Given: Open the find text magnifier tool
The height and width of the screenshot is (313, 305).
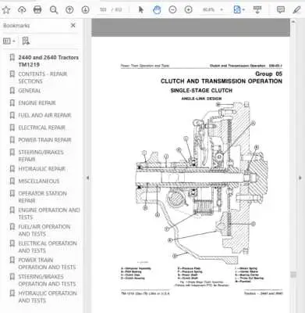Looking at the screenshot, I should pyautogui.click(x=54, y=10).
